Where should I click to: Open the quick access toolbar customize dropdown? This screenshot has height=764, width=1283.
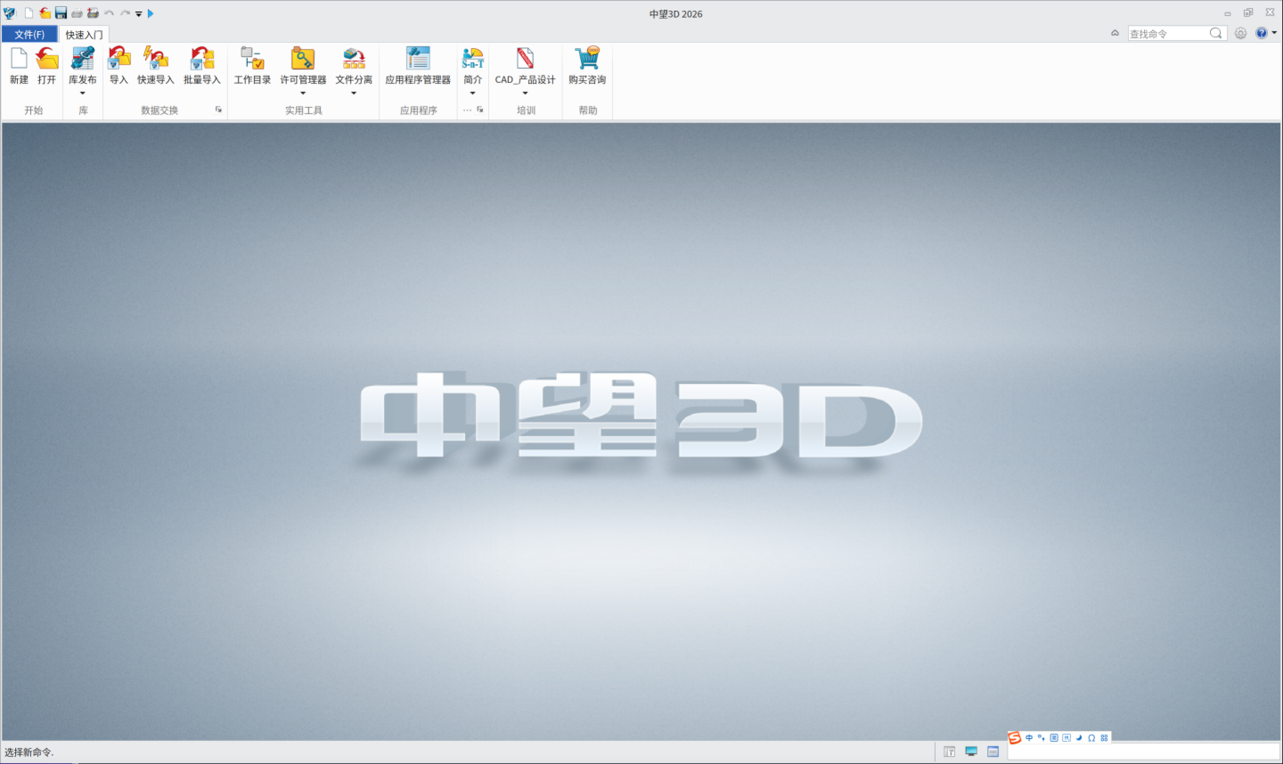(139, 14)
